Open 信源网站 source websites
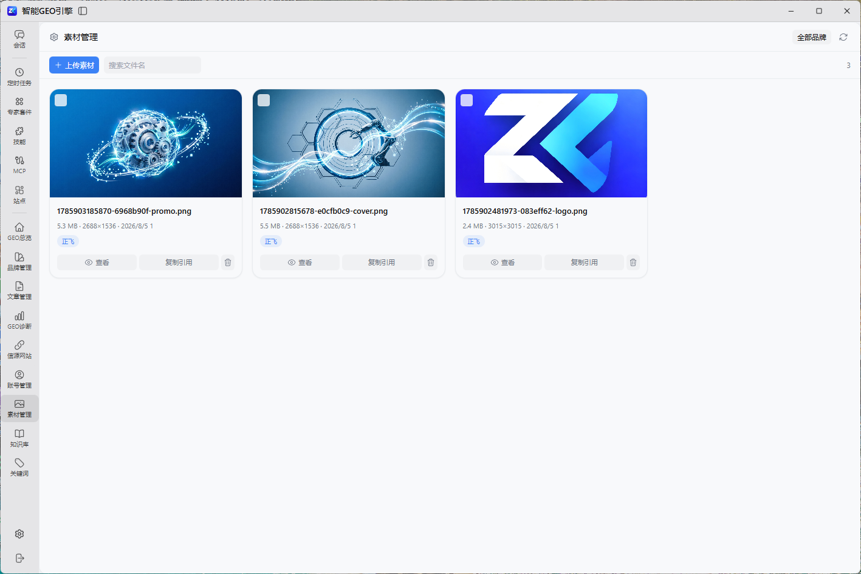Screen dimensions: 861x574 pyautogui.click(x=19, y=349)
